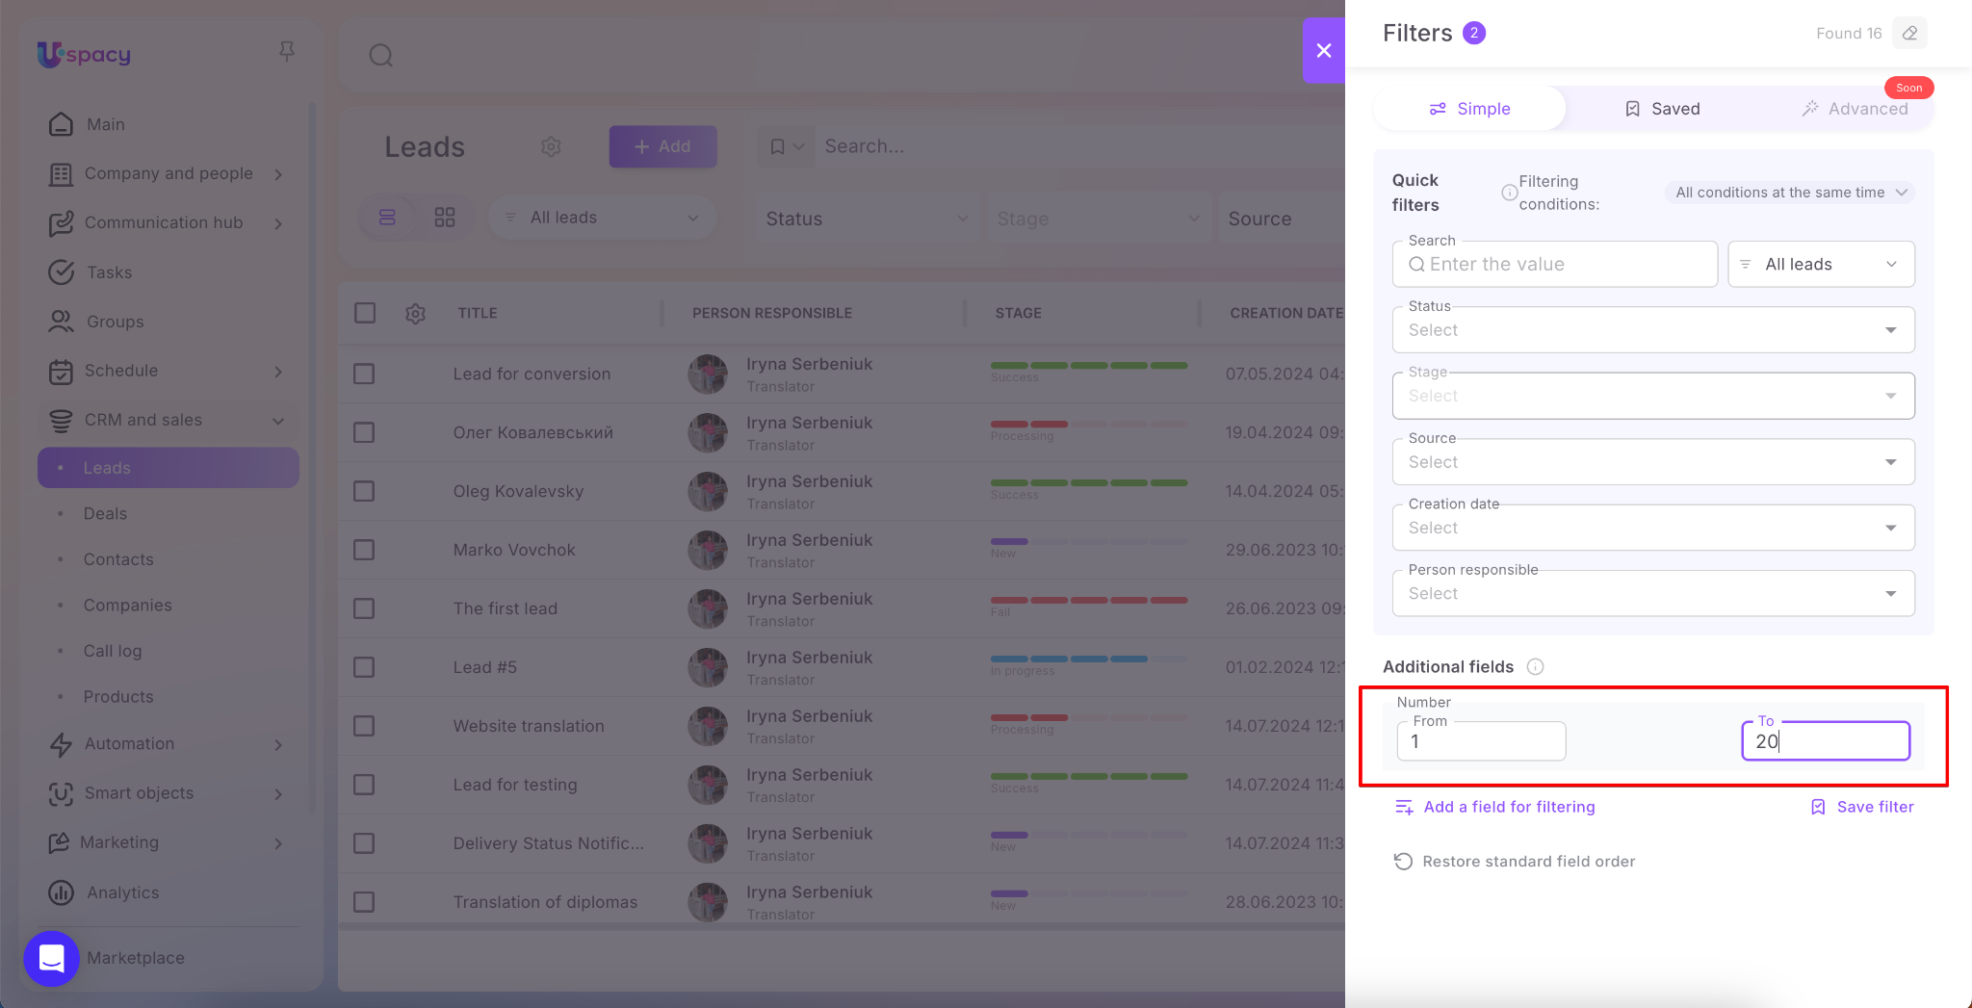Click the pin icon beside Uspacy logo

point(286,51)
